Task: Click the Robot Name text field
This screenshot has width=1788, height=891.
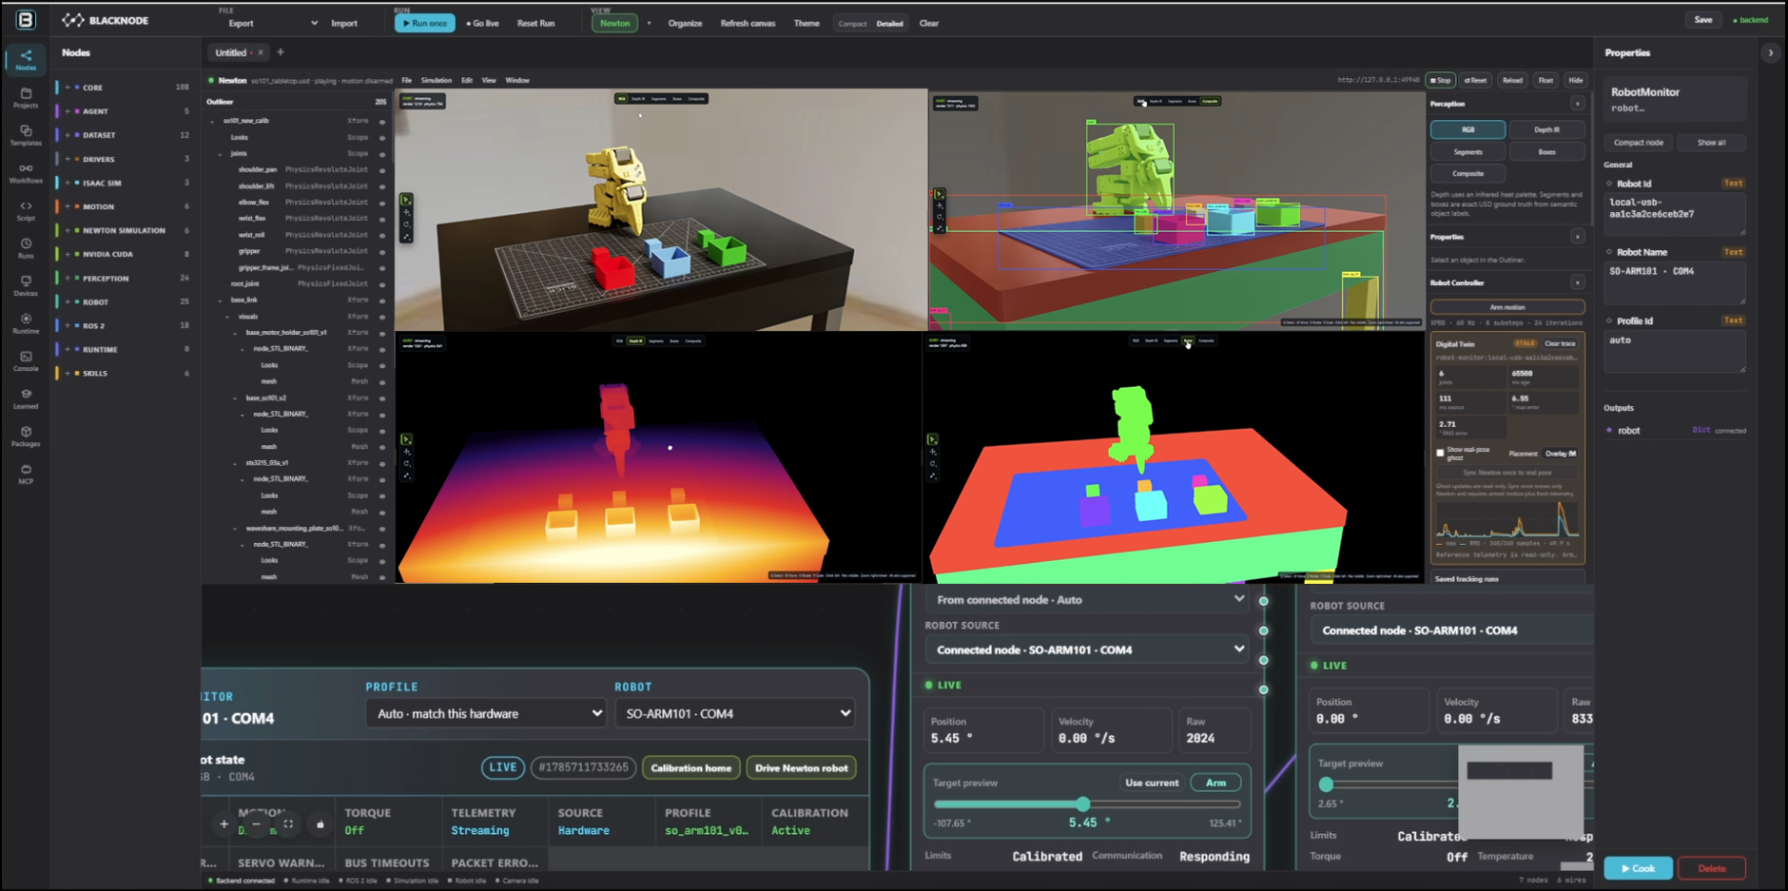Action: (1675, 282)
